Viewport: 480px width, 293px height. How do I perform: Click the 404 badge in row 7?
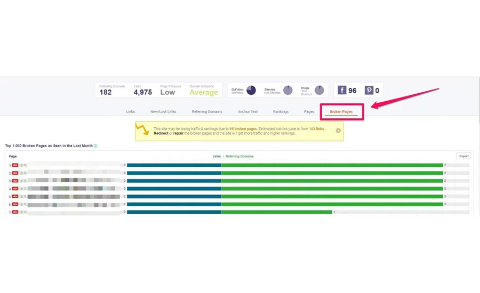click(15, 212)
